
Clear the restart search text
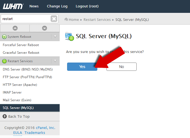54,19
